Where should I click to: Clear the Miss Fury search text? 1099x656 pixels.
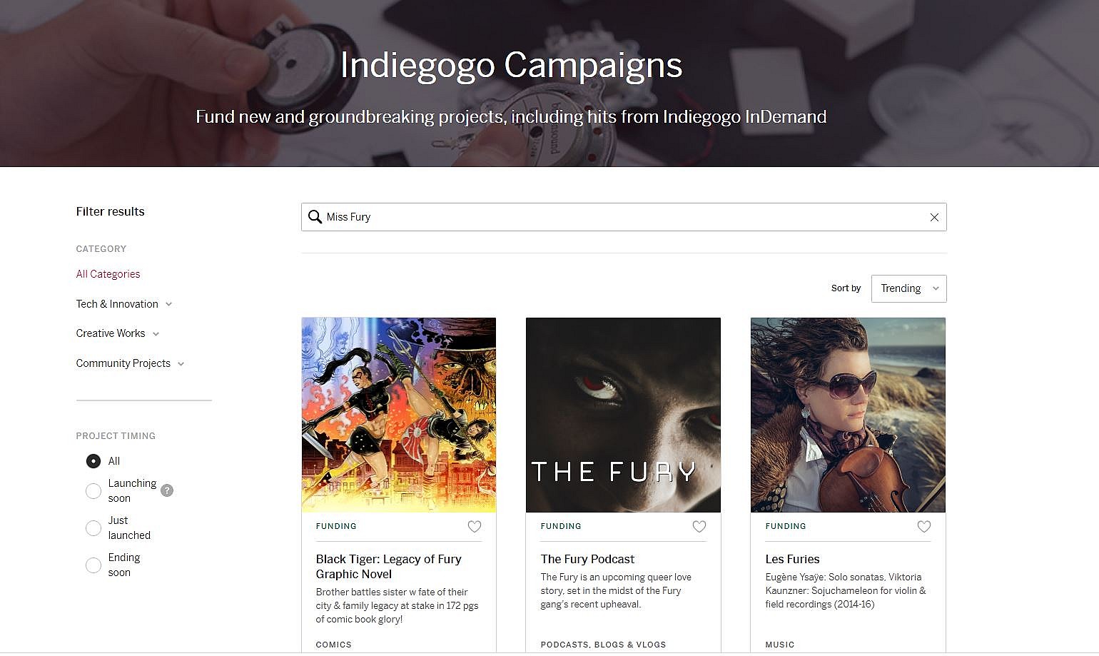(933, 218)
